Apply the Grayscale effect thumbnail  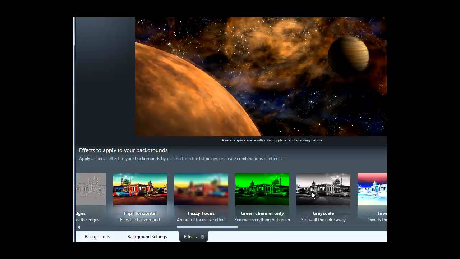323,189
